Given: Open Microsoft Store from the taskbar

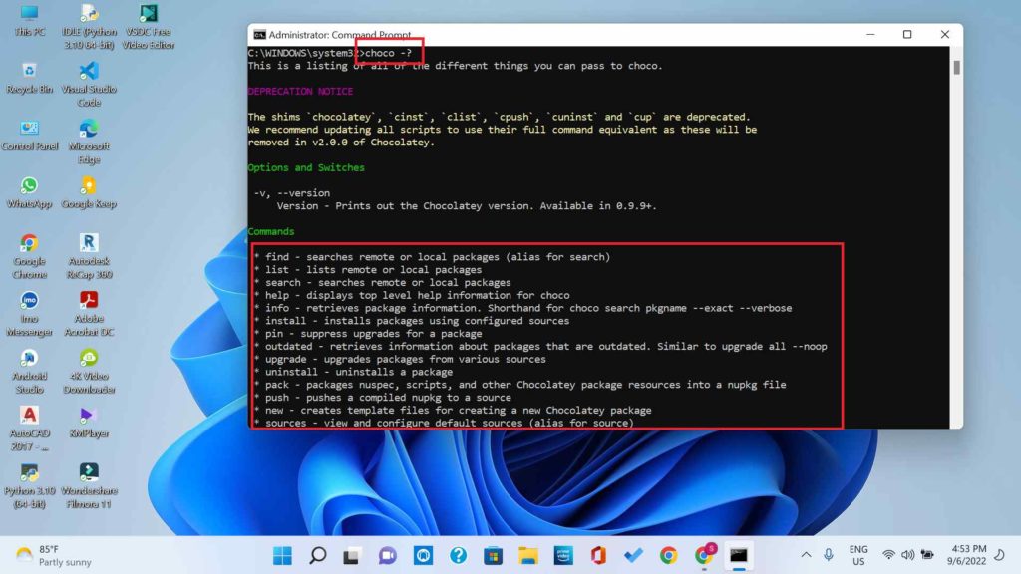Looking at the screenshot, I should [x=493, y=555].
